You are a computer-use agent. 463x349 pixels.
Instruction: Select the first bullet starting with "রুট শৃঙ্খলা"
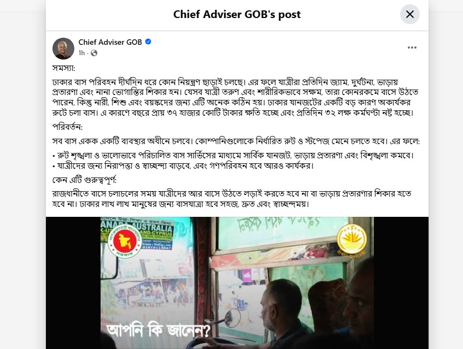pyautogui.click(x=233, y=155)
